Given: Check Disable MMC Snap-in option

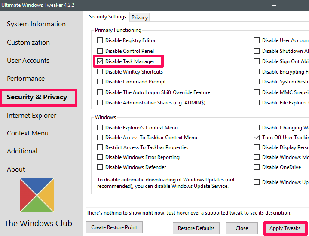Looking at the screenshot, I should [x=257, y=92].
